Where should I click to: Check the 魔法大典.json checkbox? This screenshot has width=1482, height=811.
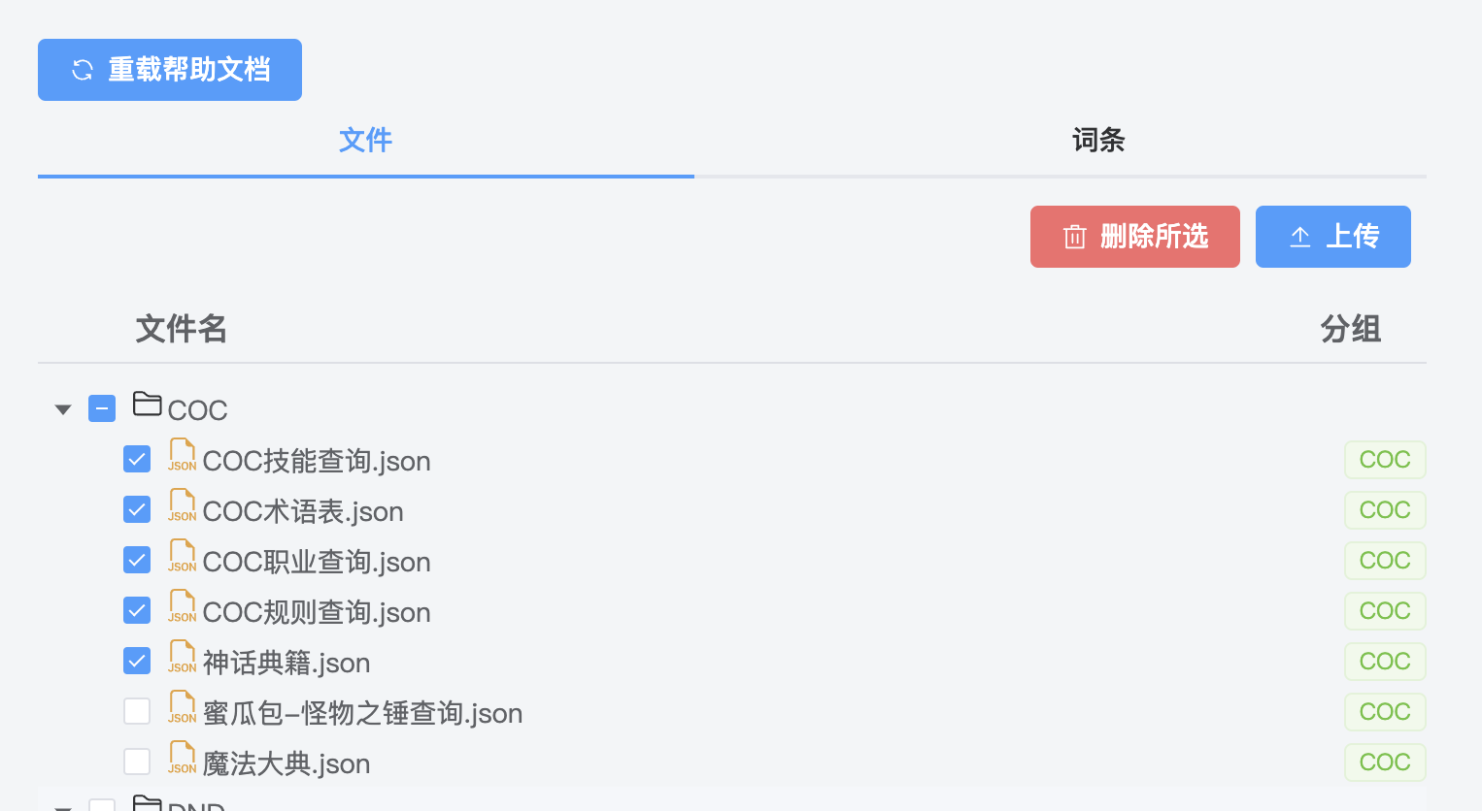[x=137, y=761]
